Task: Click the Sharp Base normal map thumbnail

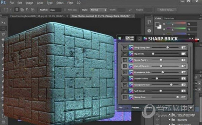Action: pyautogui.click(x=131, y=97)
